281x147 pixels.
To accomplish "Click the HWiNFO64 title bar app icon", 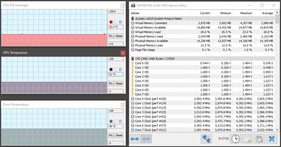I will tap(133, 5).
